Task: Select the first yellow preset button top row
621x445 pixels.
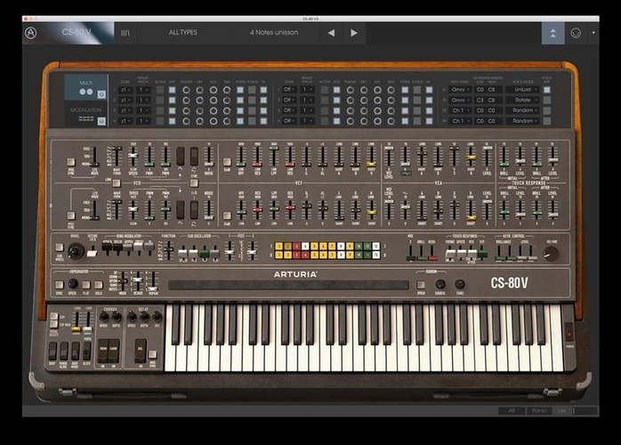Action: coord(278,246)
